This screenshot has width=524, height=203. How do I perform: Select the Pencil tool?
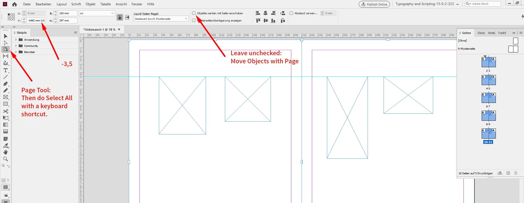point(6,90)
